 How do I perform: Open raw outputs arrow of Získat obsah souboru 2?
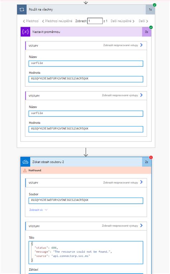click(141, 225)
